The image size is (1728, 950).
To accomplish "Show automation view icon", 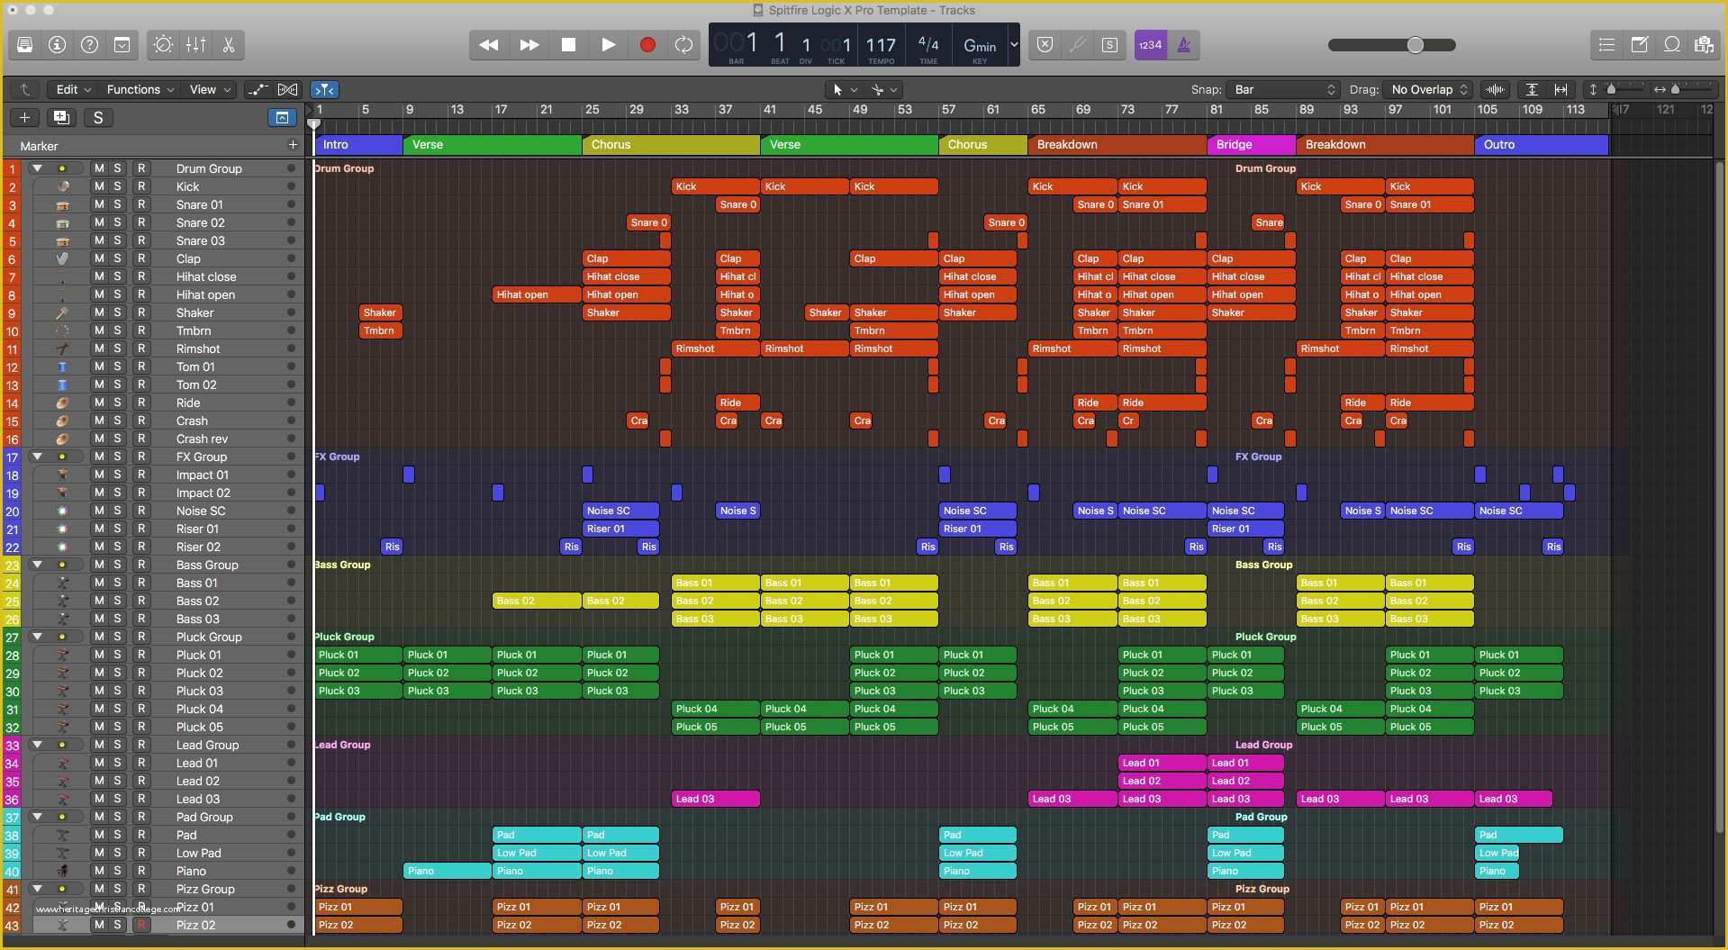I will coord(258,89).
